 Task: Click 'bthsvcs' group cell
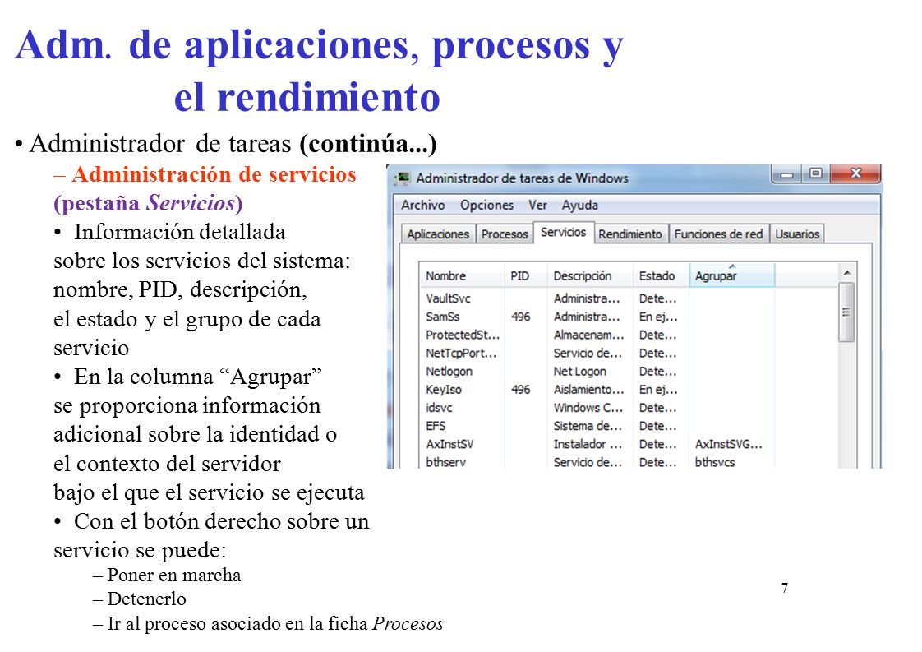pyautogui.click(x=715, y=462)
